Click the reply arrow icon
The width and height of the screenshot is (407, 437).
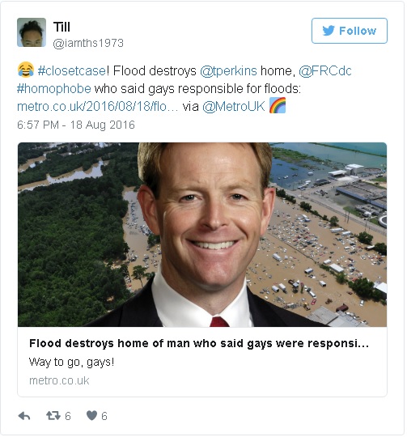coord(24,416)
